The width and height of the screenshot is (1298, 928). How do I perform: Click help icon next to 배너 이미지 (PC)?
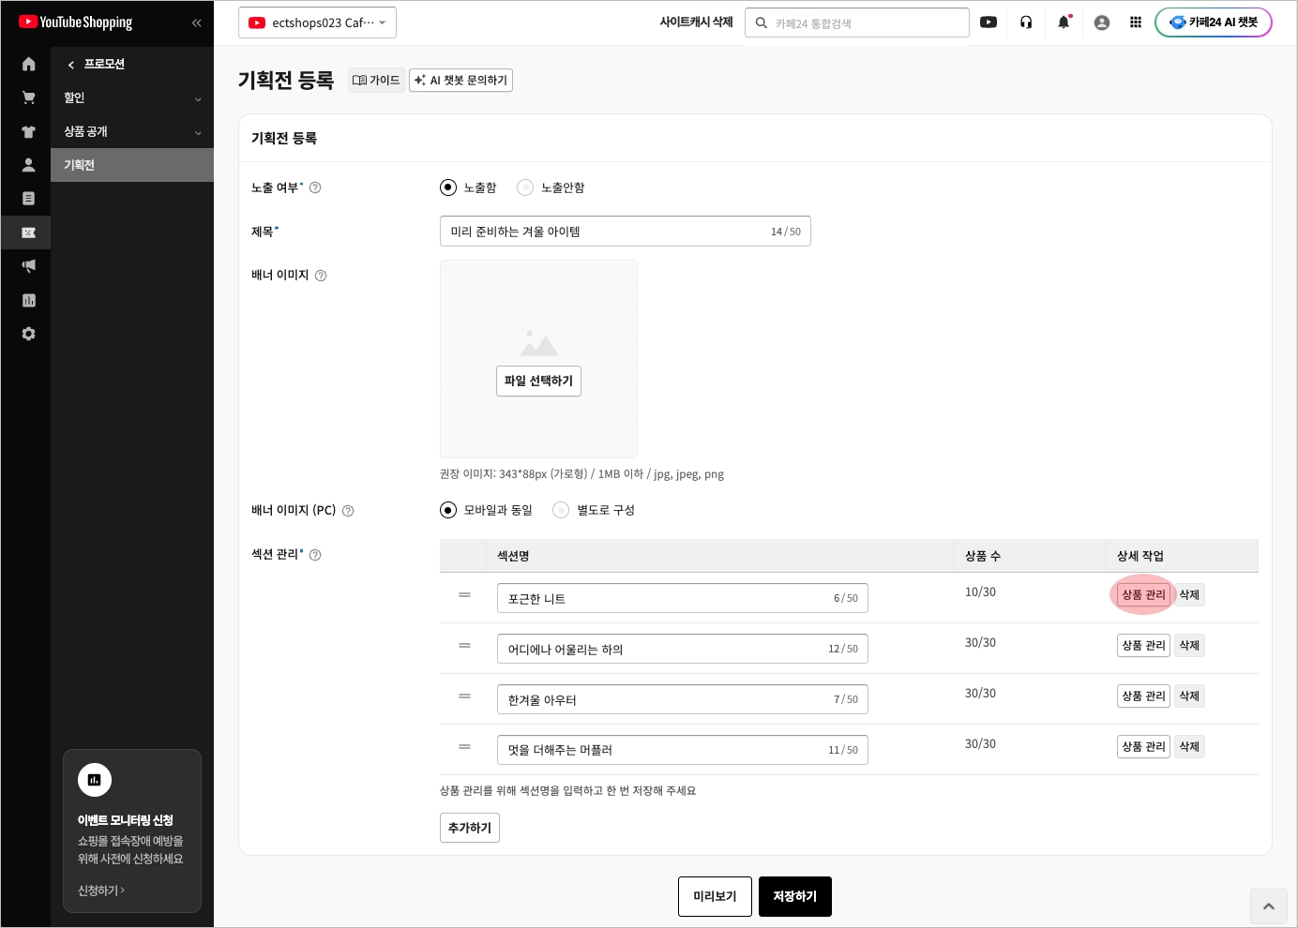[348, 511]
